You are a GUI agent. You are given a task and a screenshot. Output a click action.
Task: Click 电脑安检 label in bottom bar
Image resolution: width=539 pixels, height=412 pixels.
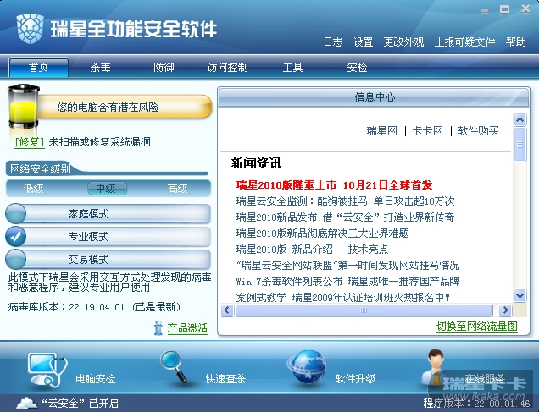click(x=96, y=379)
